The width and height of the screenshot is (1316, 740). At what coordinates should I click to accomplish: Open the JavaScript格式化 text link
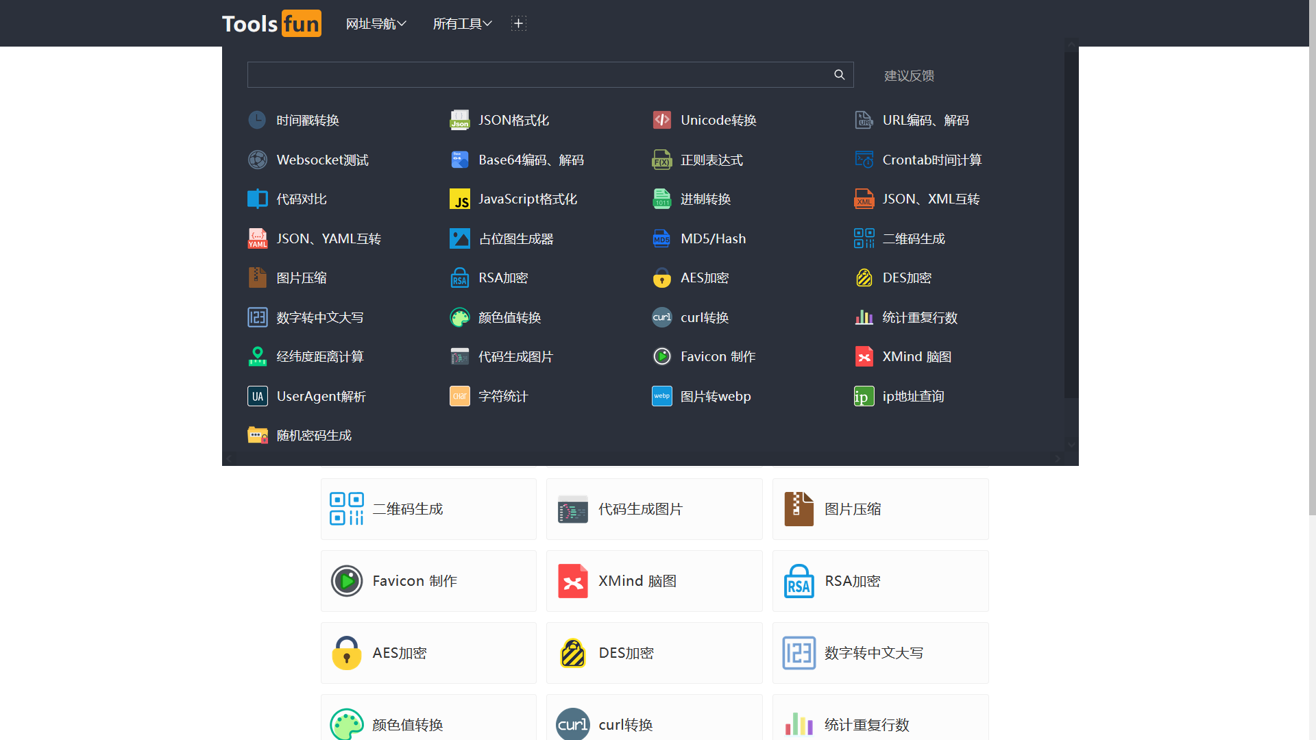pos(528,199)
